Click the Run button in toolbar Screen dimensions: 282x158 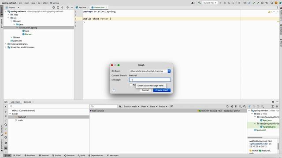(220, 3)
